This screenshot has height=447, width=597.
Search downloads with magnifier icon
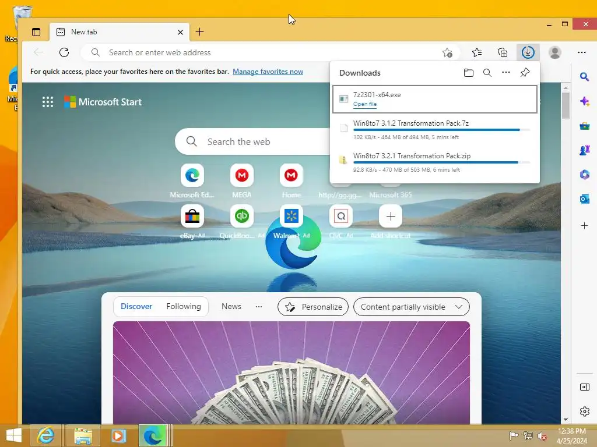coord(487,73)
